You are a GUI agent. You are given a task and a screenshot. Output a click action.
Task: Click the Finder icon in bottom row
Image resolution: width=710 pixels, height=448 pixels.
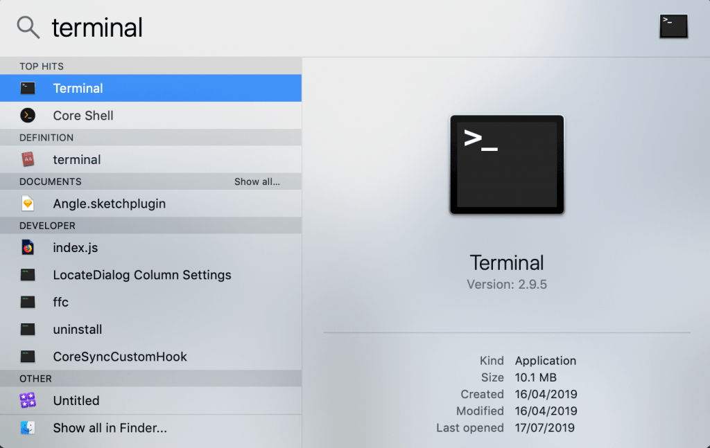[28, 428]
